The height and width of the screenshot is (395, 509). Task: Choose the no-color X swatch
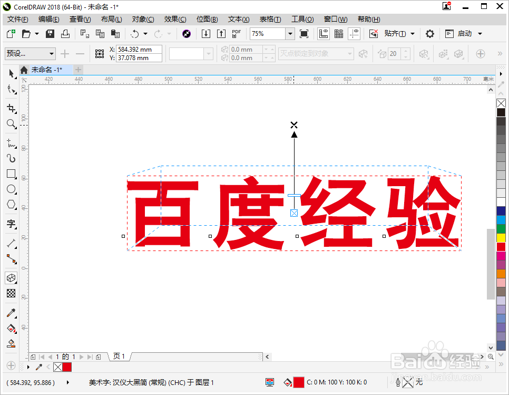(x=501, y=103)
